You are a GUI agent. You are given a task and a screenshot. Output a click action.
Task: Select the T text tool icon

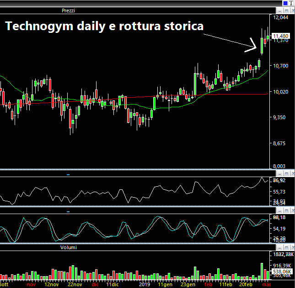(x=291, y=3)
